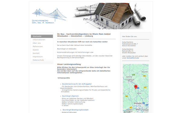Click the red location pin on map
The image size is (181, 113).
coord(136,87)
